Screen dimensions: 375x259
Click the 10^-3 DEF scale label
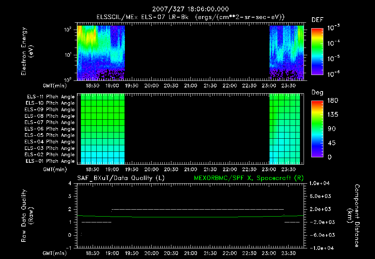[x=333, y=27]
